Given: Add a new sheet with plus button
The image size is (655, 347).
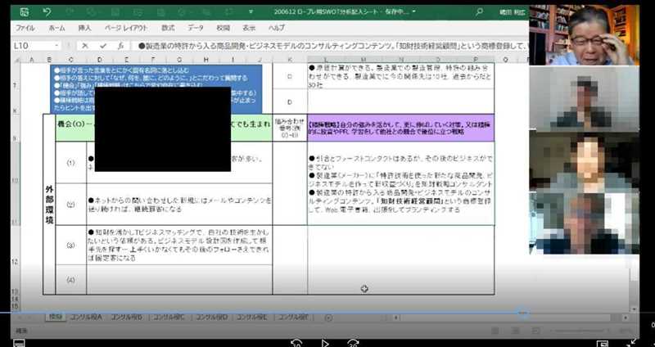Looking at the screenshot, I should (328, 318).
